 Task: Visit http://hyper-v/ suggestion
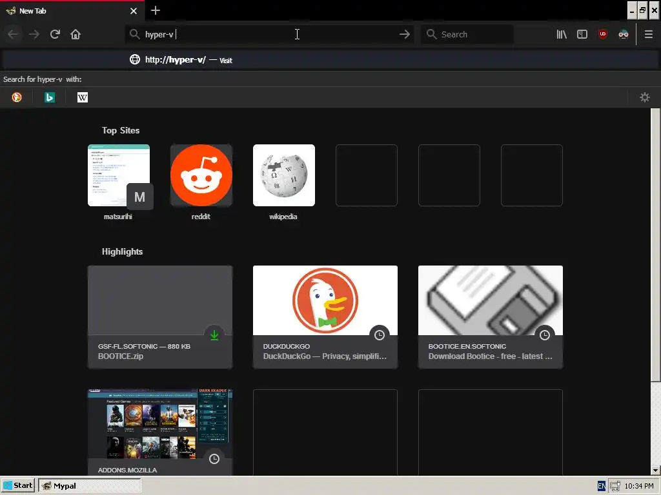[330, 60]
